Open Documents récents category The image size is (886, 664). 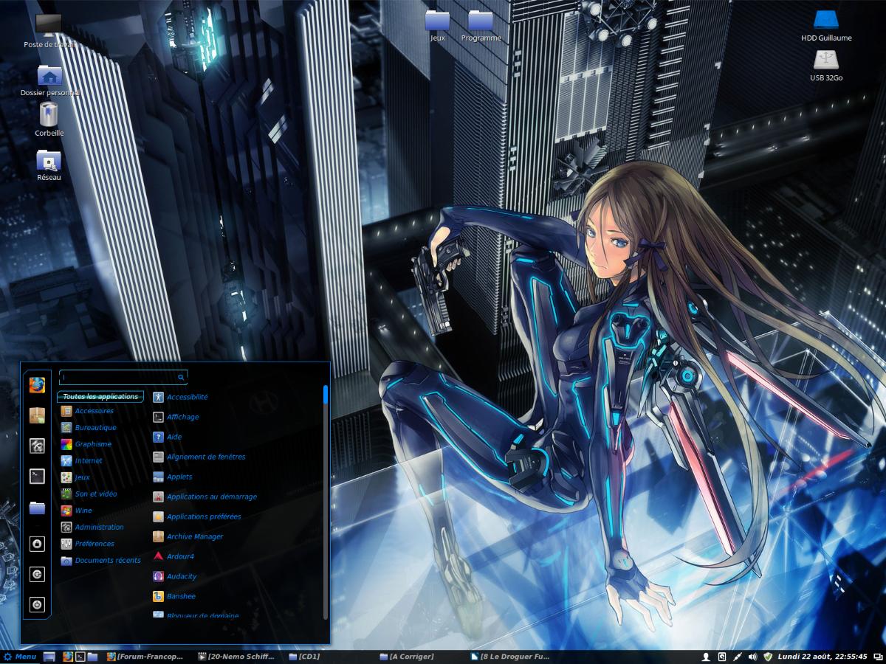click(x=100, y=561)
